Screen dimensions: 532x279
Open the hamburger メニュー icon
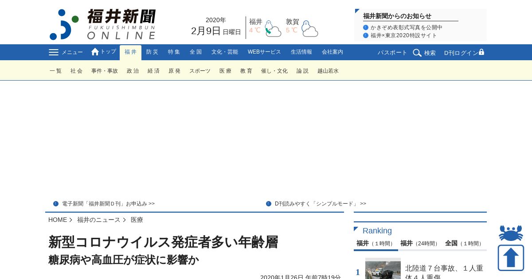tap(54, 52)
